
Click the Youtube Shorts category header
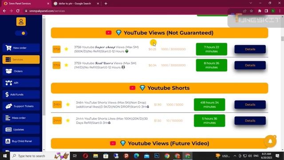160,88
